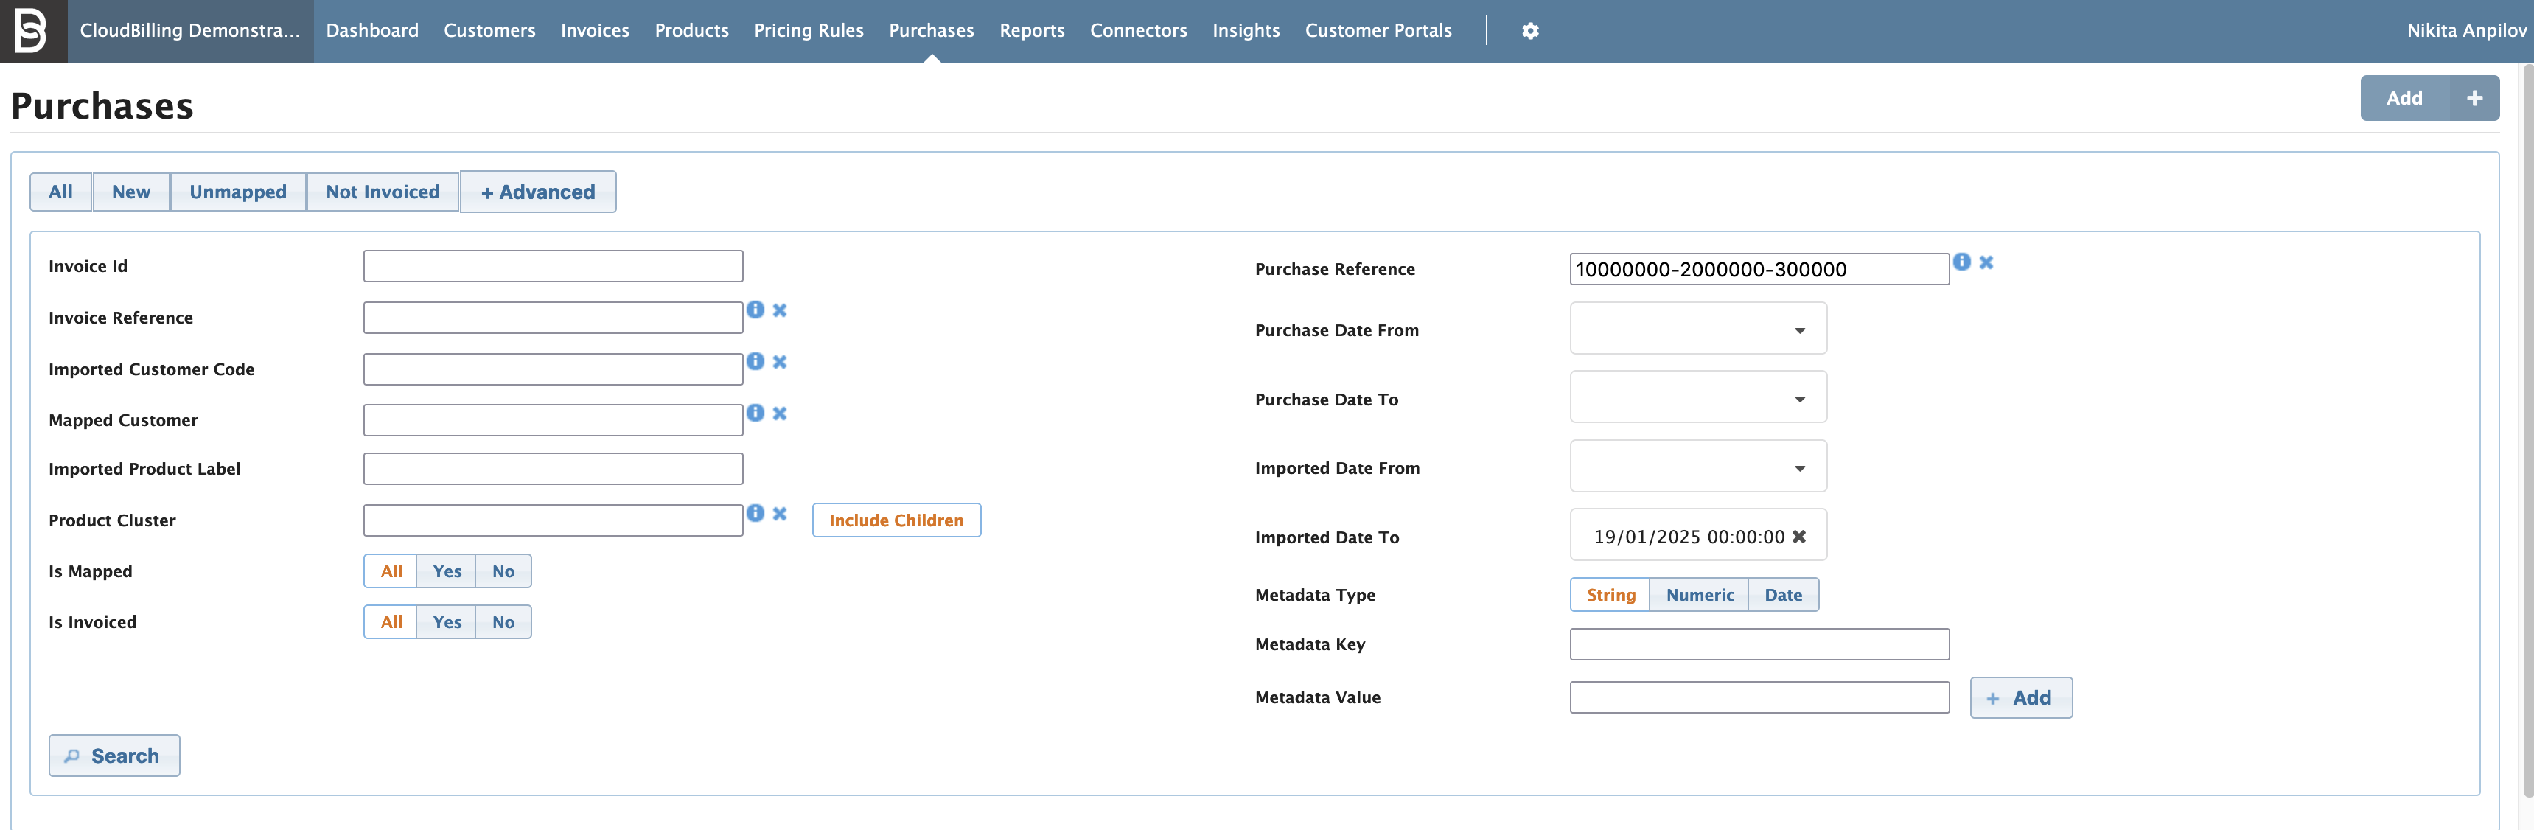
Task: Open the Purchase Date To dropdown
Action: (1799, 397)
